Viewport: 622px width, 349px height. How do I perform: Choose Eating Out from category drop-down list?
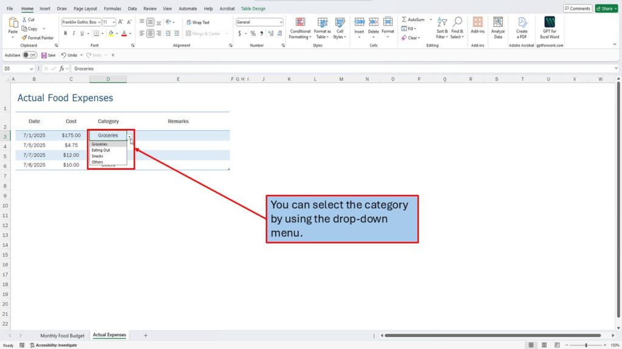tap(101, 150)
